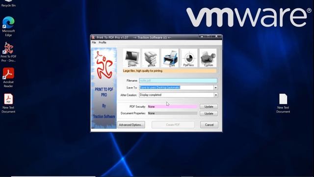
Task: Click into the Filename field
Action: click(178, 81)
